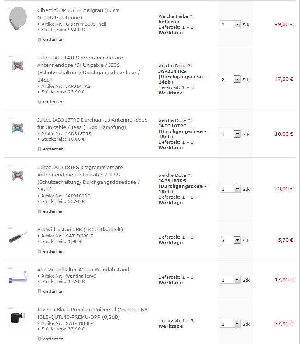The width and height of the screenshot is (300, 344).
Task: Click the Endwiderstand terminator thumbnail
Action: click(18, 237)
